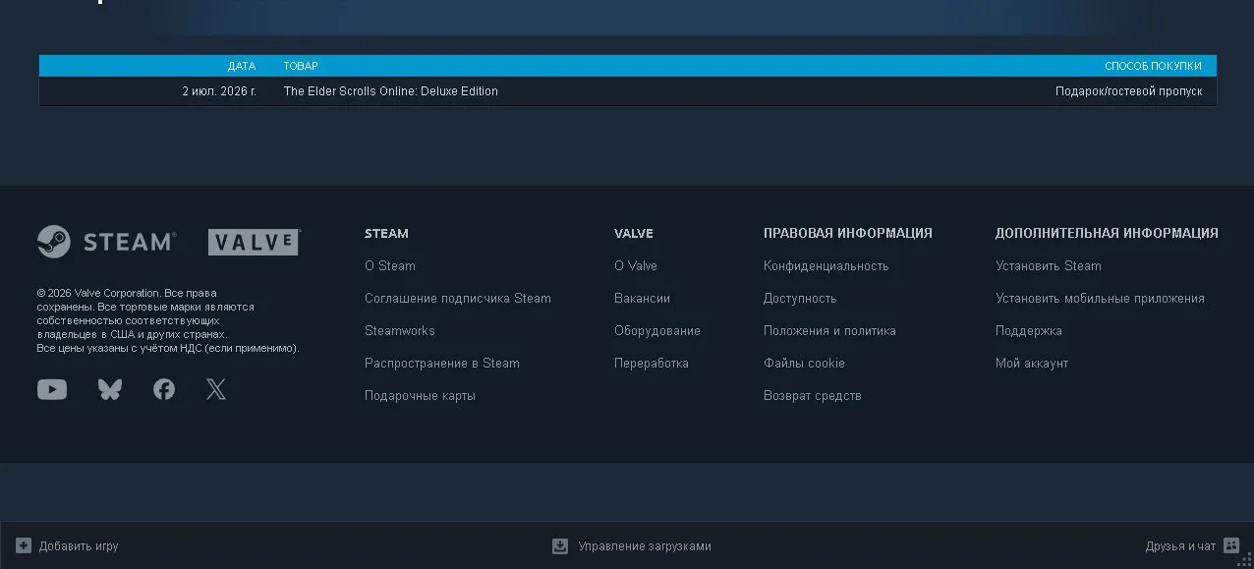Open the Вакансии link

[642, 298]
